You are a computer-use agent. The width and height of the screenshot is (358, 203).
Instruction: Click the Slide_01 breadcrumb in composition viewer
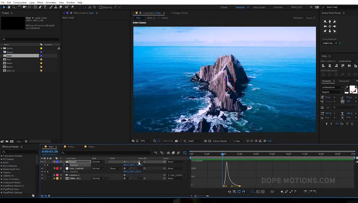click(152, 18)
